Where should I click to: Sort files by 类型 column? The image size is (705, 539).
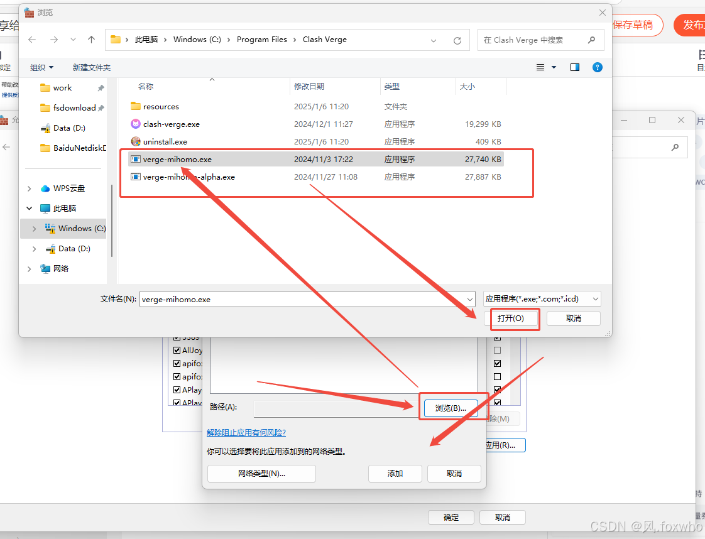tap(391, 86)
